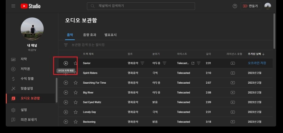Click the license type icon for Big River
This screenshot has width=283, height=133.
pos(233,93)
